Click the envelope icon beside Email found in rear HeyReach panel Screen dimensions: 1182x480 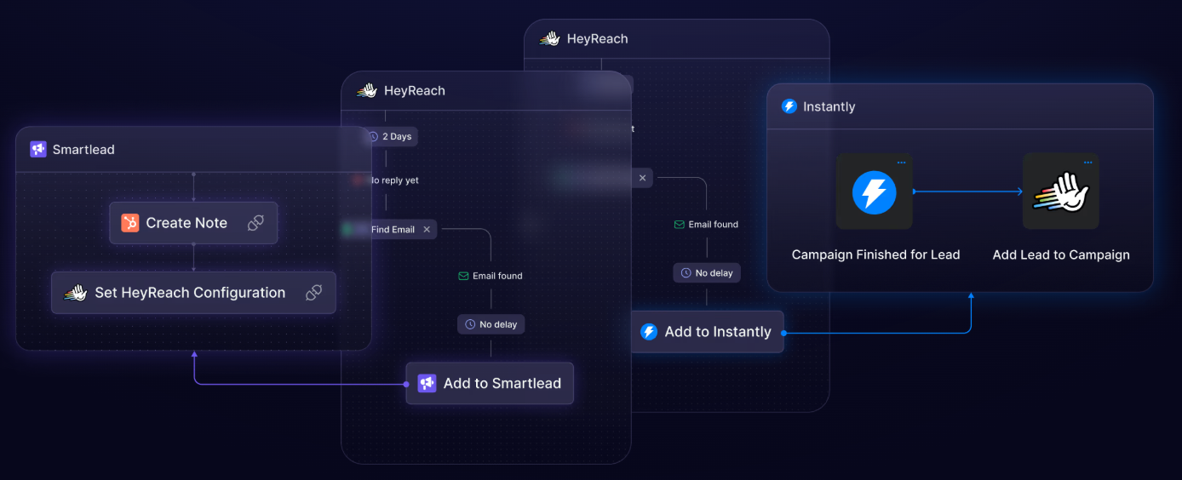[680, 225]
